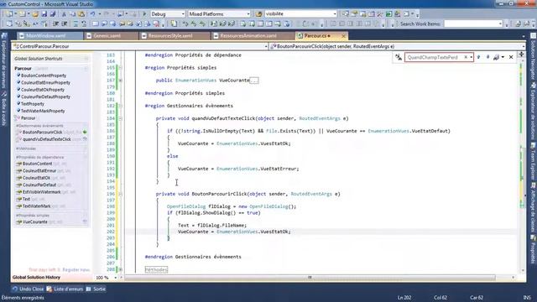Click the Find Options icon in the find box

point(496,57)
